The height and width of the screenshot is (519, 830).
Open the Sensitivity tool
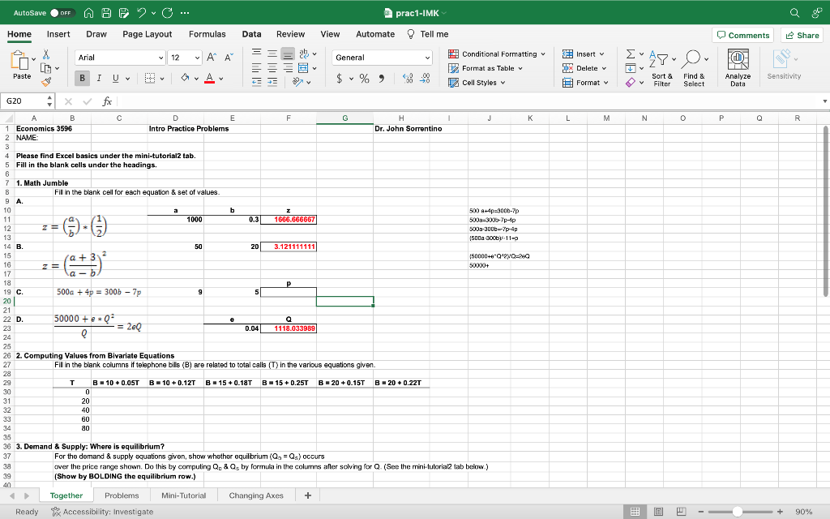[783, 66]
